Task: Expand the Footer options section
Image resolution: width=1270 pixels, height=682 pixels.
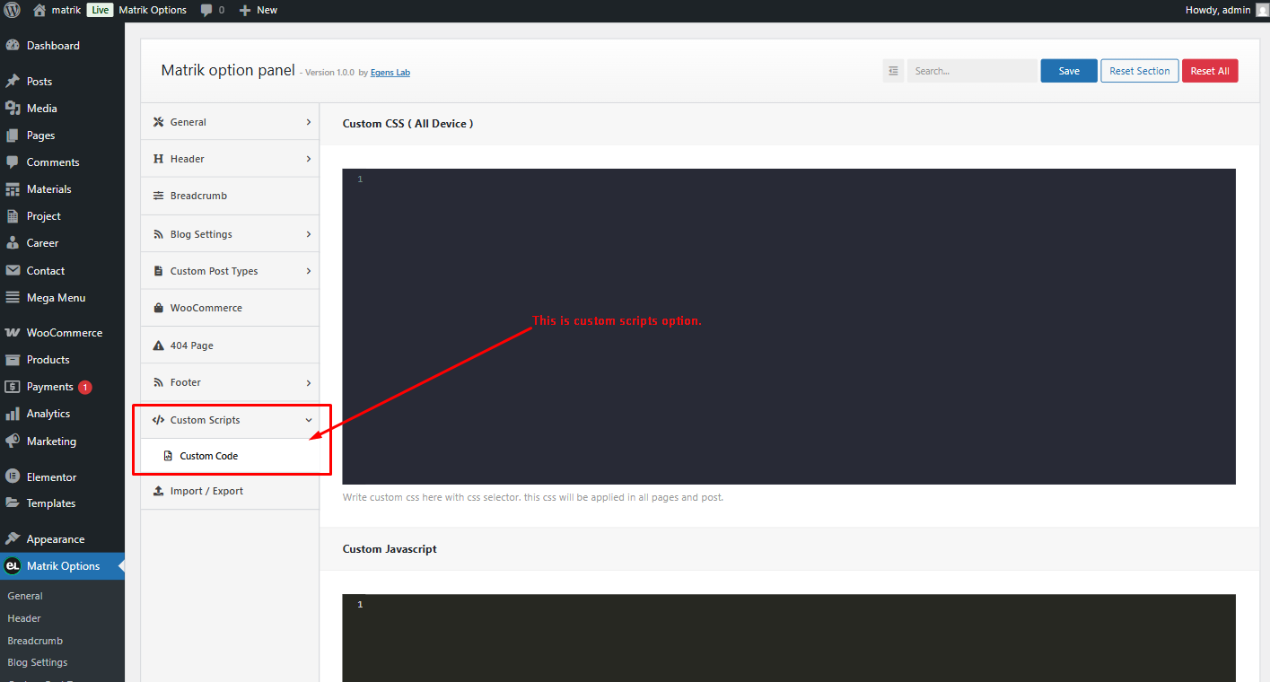Action: (x=230, y=382)
